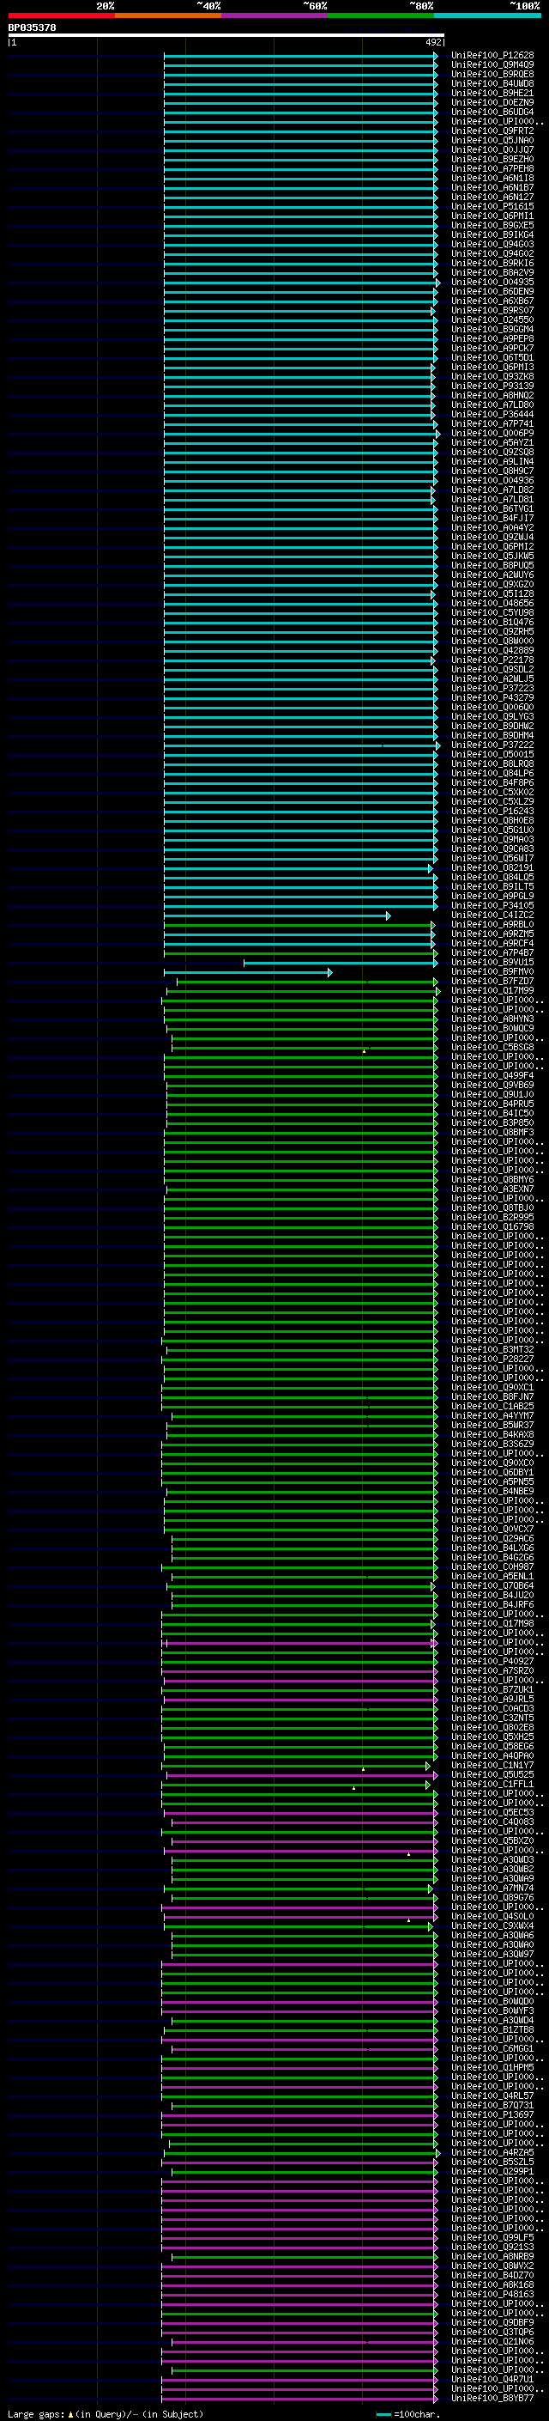Screen dimensions: 549x2421
Task: Click the end position label 492
Action: [x=432, y=42]
